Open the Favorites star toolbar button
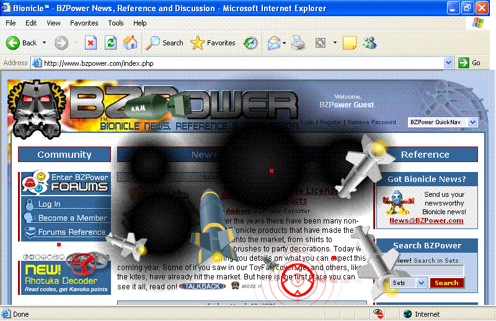Viewport: 496px width, 321px height. 213,43
